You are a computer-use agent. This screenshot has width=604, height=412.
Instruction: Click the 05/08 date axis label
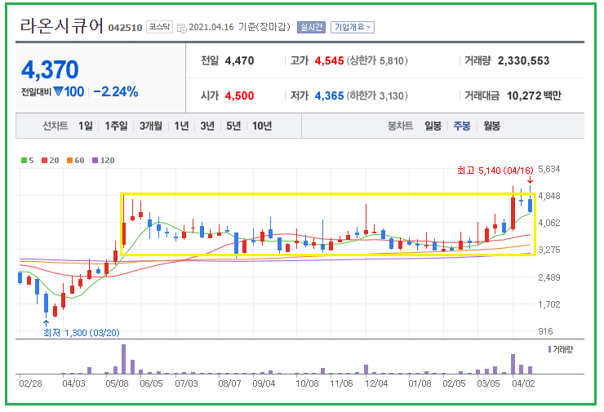tap(117, 383)
